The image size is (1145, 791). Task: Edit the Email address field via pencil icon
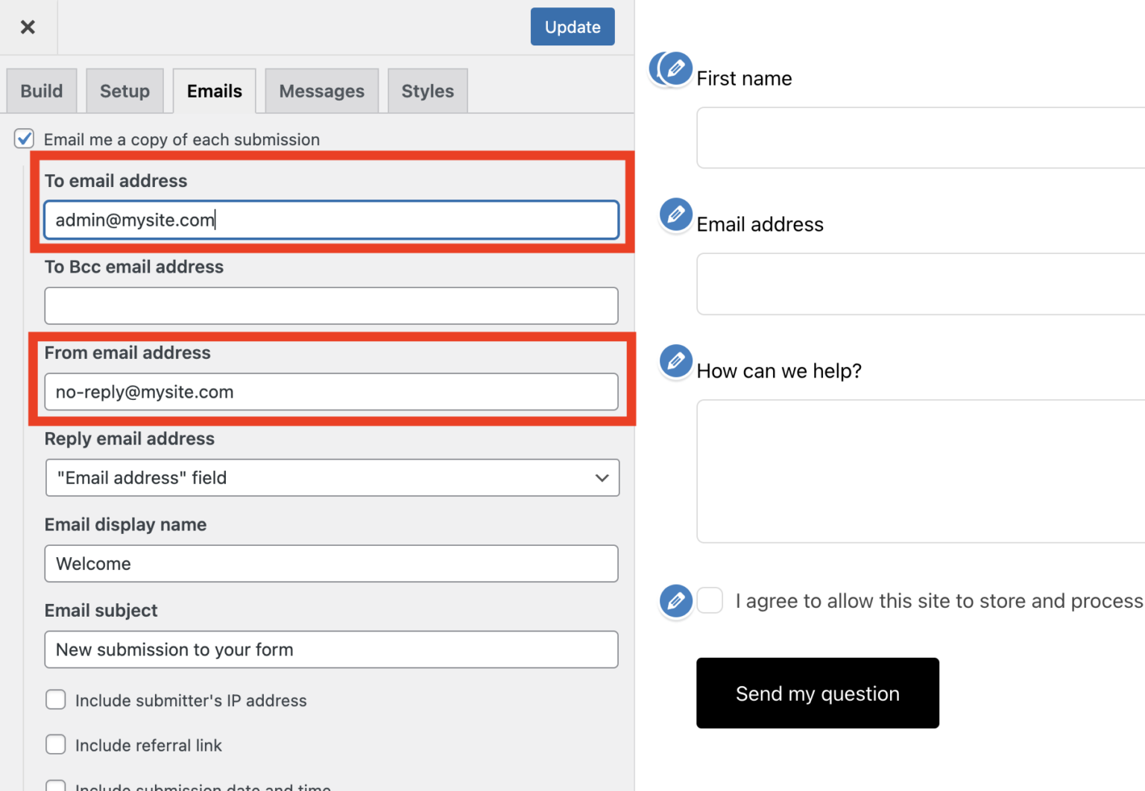675,215
